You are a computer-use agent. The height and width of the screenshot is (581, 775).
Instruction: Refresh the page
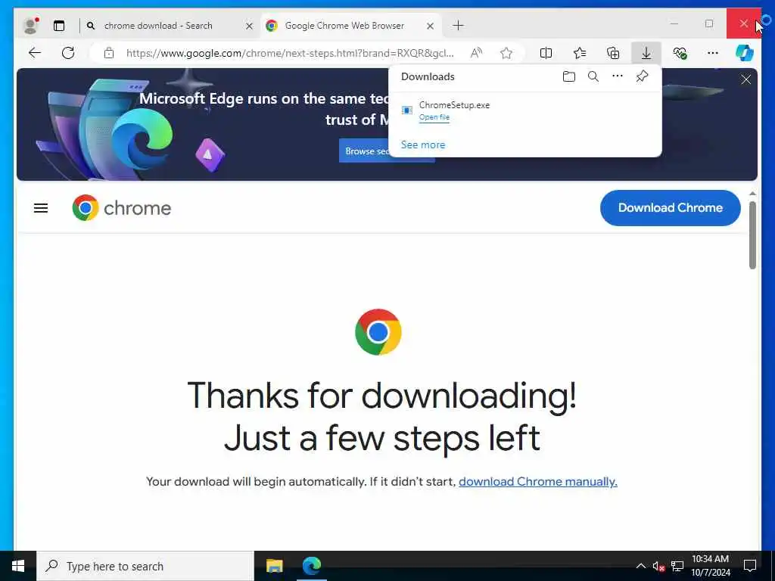point(68,53)
